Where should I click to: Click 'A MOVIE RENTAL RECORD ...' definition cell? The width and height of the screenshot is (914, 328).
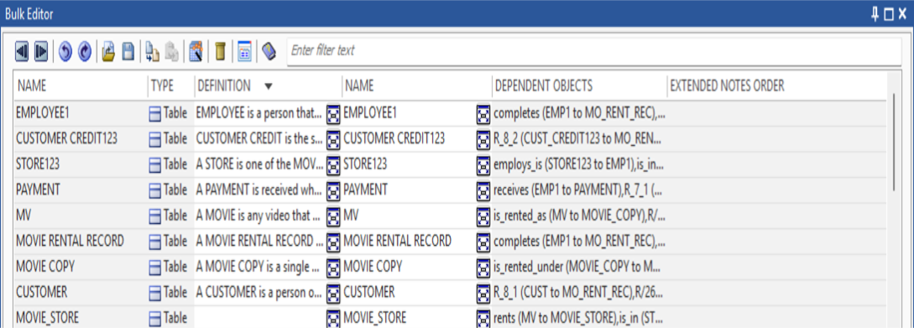tap(259, 242)
